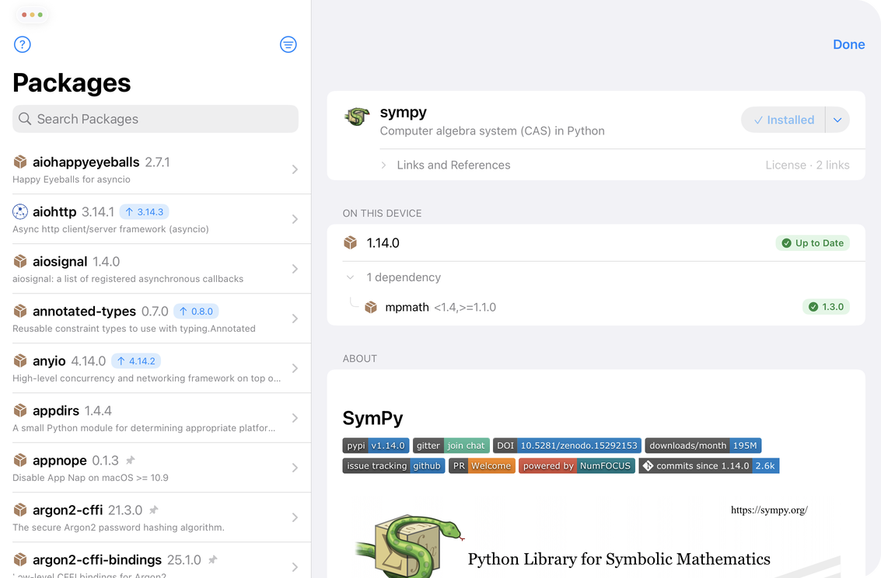Click the 'Computer algebra system (CAS) in Python' subtitle
The width and height of the screenshot is (881, 578).
492,131
